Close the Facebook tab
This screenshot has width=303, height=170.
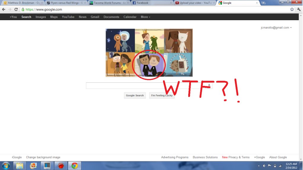click(x=171, y=3)
